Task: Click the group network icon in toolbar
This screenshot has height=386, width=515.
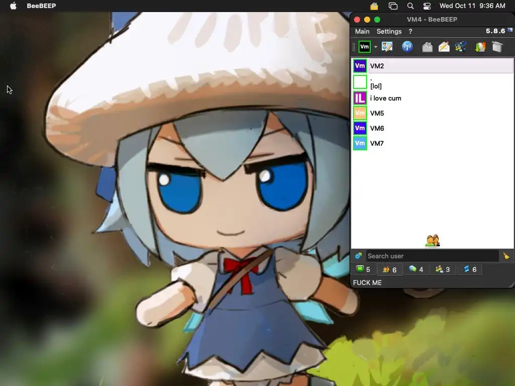Action: [461, 47]
